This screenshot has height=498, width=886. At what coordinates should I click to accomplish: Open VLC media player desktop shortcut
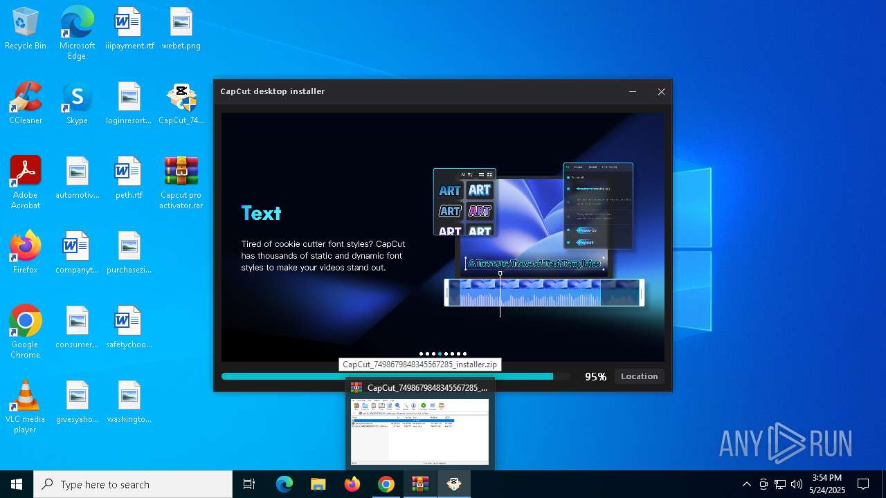[x=26, y=407]
